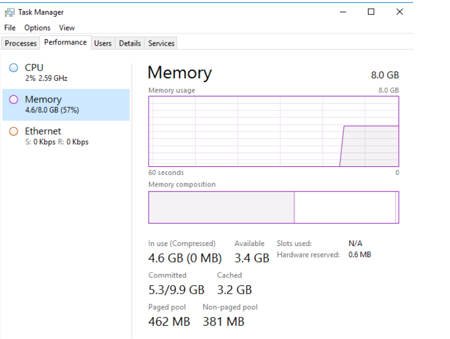
Task: Select the CPU 2% 2.59 GHz entry
Action: coord(66,73)
